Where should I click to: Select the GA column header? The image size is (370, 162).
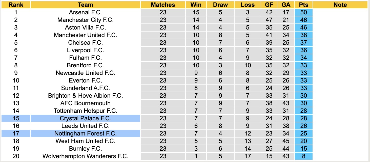tap(286, 5)
